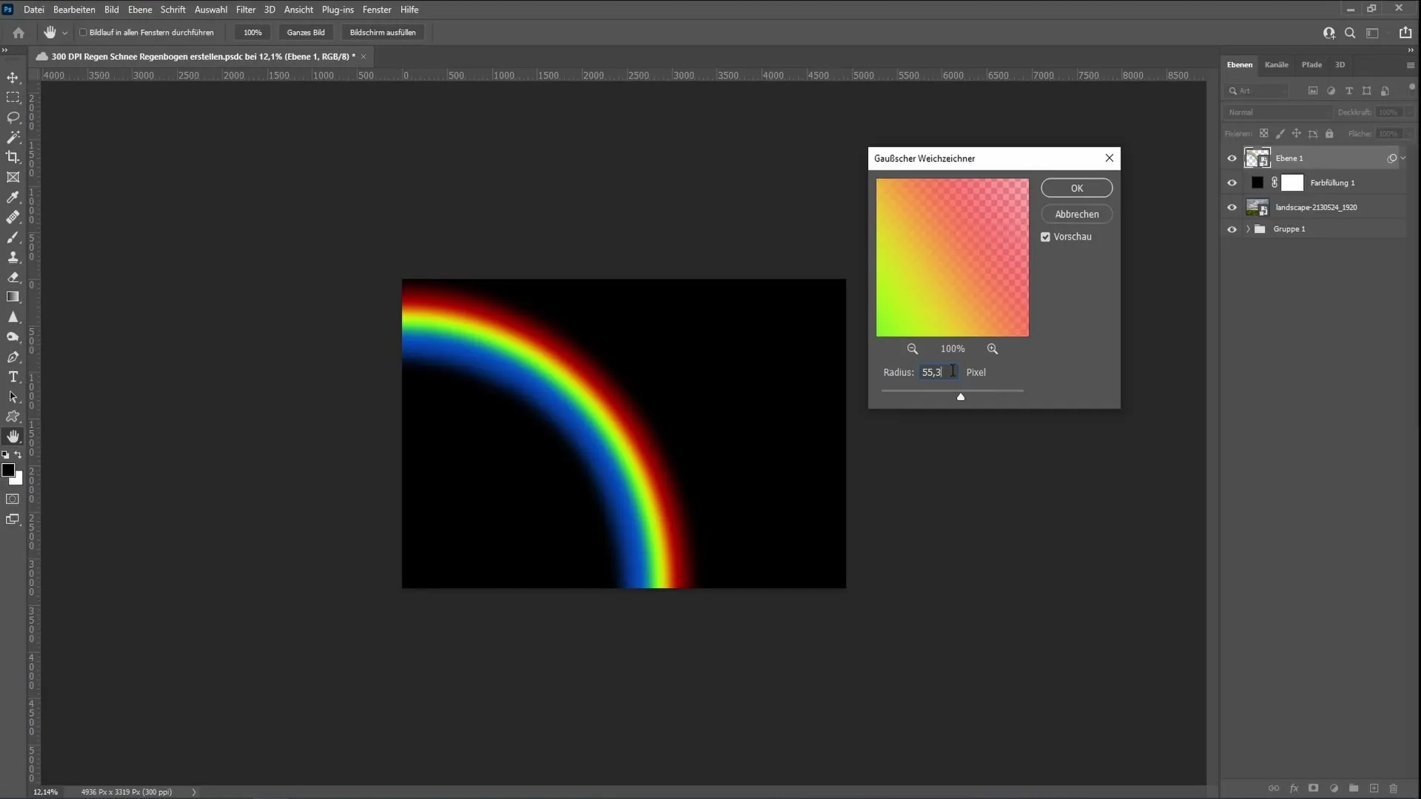Open the Bearbeiten menu
The height and width of the screenshot is (799, 1421).
click(74, 10)
